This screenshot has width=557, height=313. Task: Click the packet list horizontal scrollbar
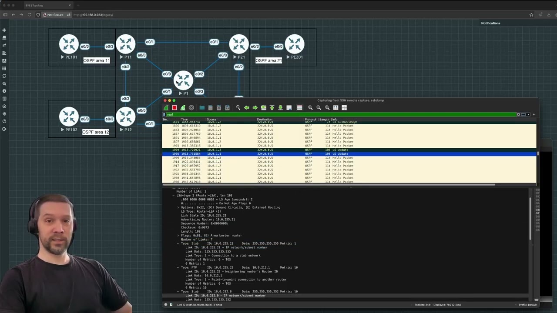pos(329,185)
